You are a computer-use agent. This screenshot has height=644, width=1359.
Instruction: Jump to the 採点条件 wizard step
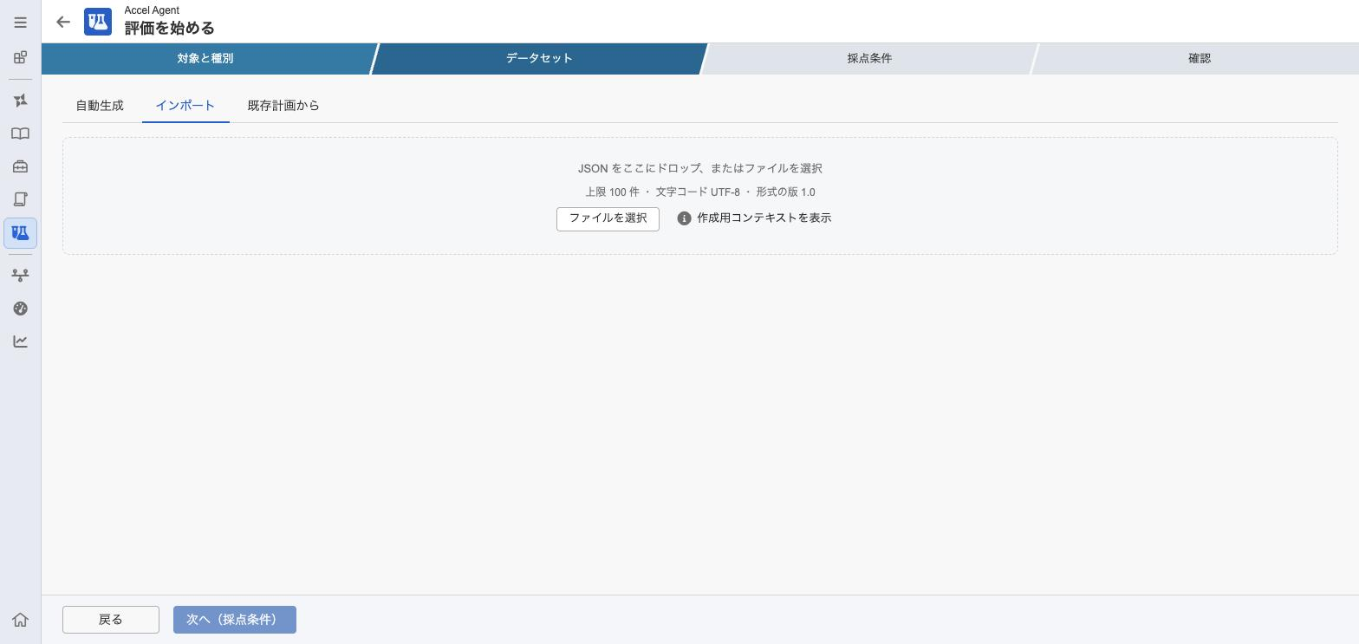tap(869, 58)
